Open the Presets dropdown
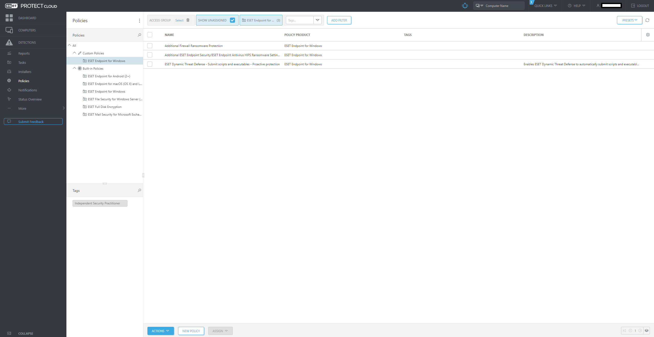Screen dimensions: 654x337 pos(629,20)
